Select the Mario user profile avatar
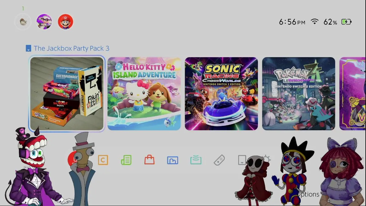366x206 pixels. (65, 22)
